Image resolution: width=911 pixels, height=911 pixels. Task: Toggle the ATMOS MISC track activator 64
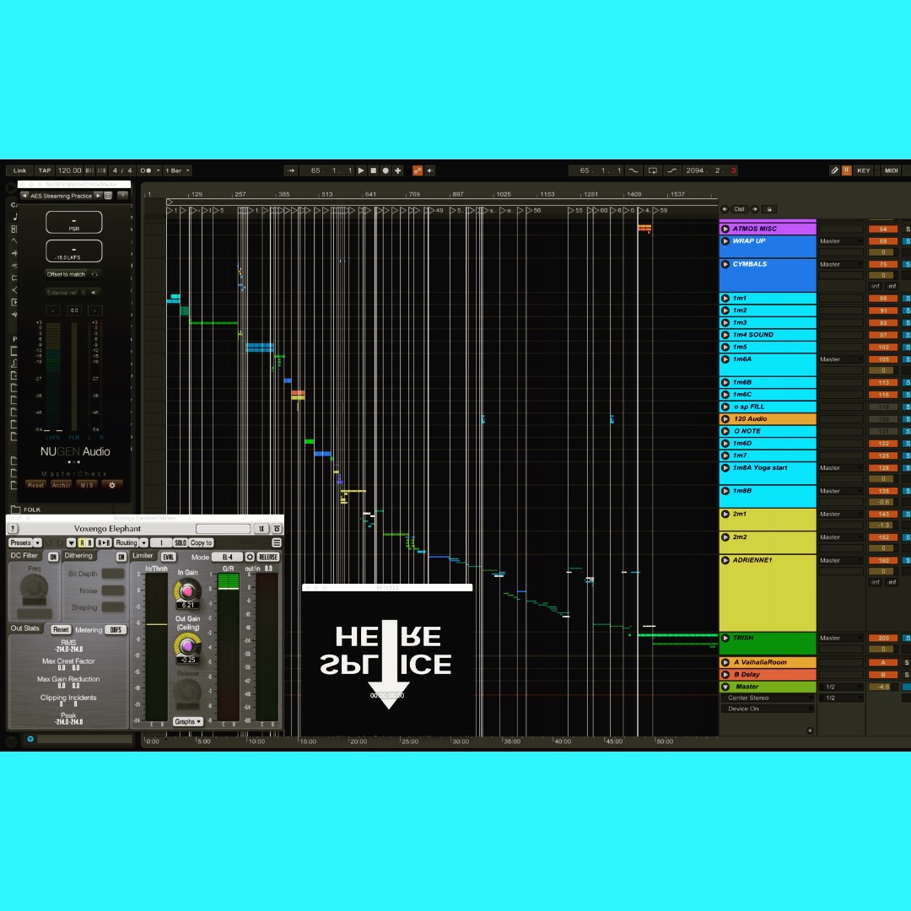(883, 229)
